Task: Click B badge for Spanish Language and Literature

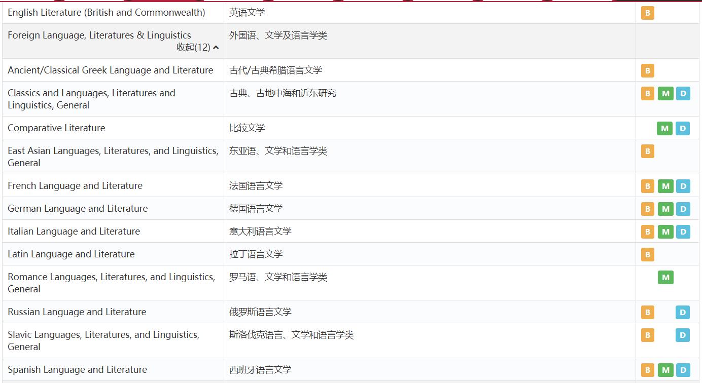Action: [x=647, y=370]
